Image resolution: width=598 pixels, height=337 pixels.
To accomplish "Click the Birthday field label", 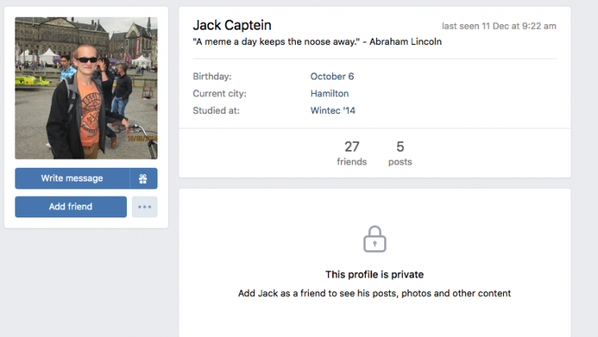I will tap(212, 76).
